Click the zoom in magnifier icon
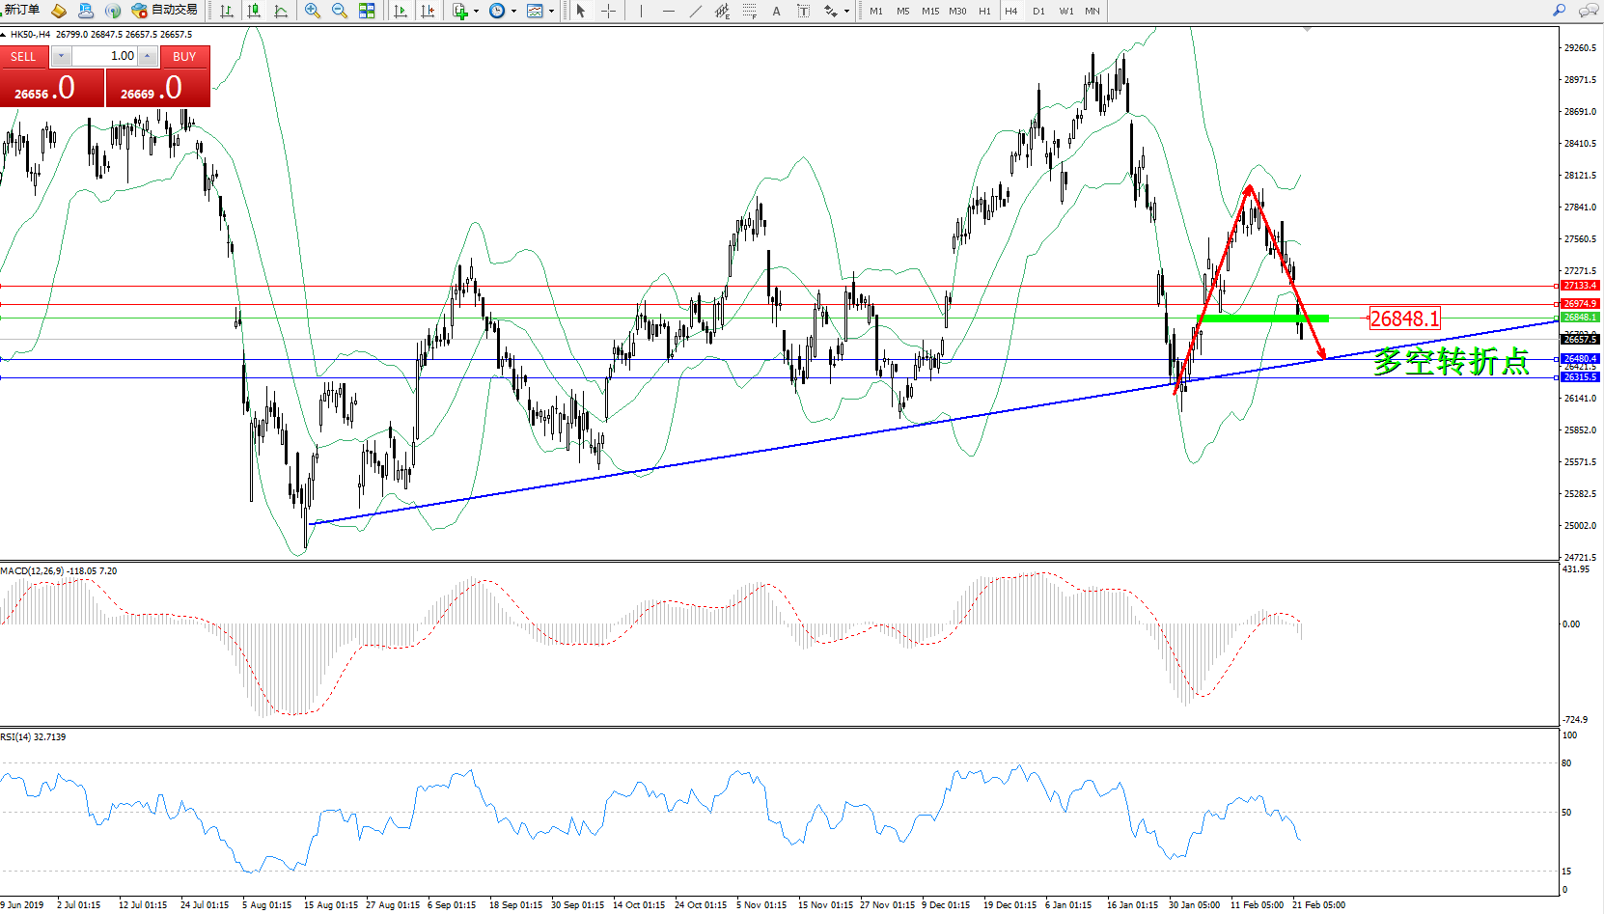The height and width of the screenshot is (914, 1604). (312, 11)
